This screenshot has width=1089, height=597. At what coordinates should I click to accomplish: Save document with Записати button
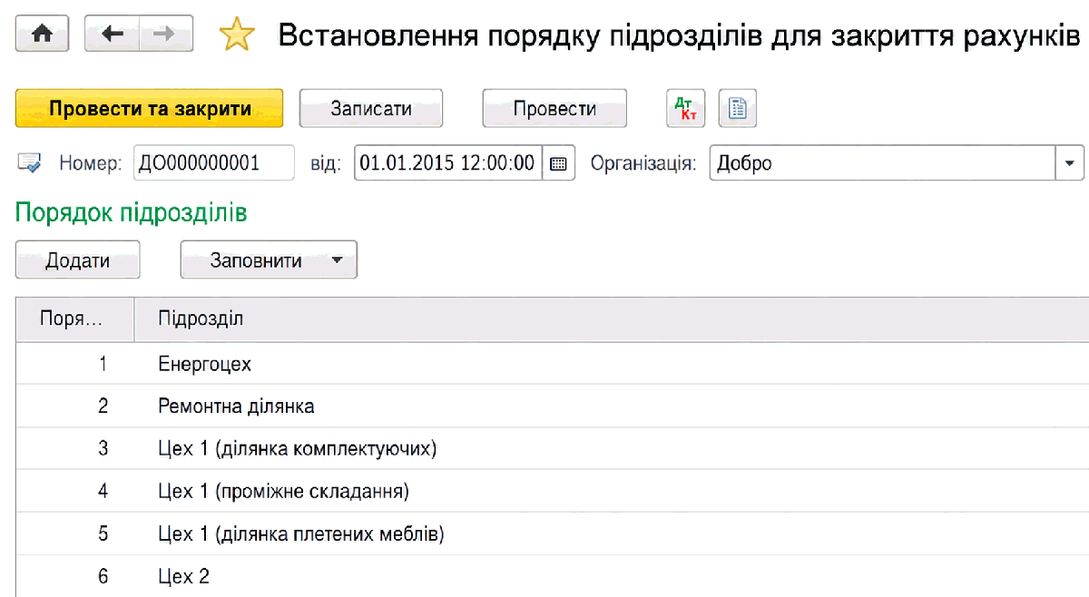(x=371, y=109)
